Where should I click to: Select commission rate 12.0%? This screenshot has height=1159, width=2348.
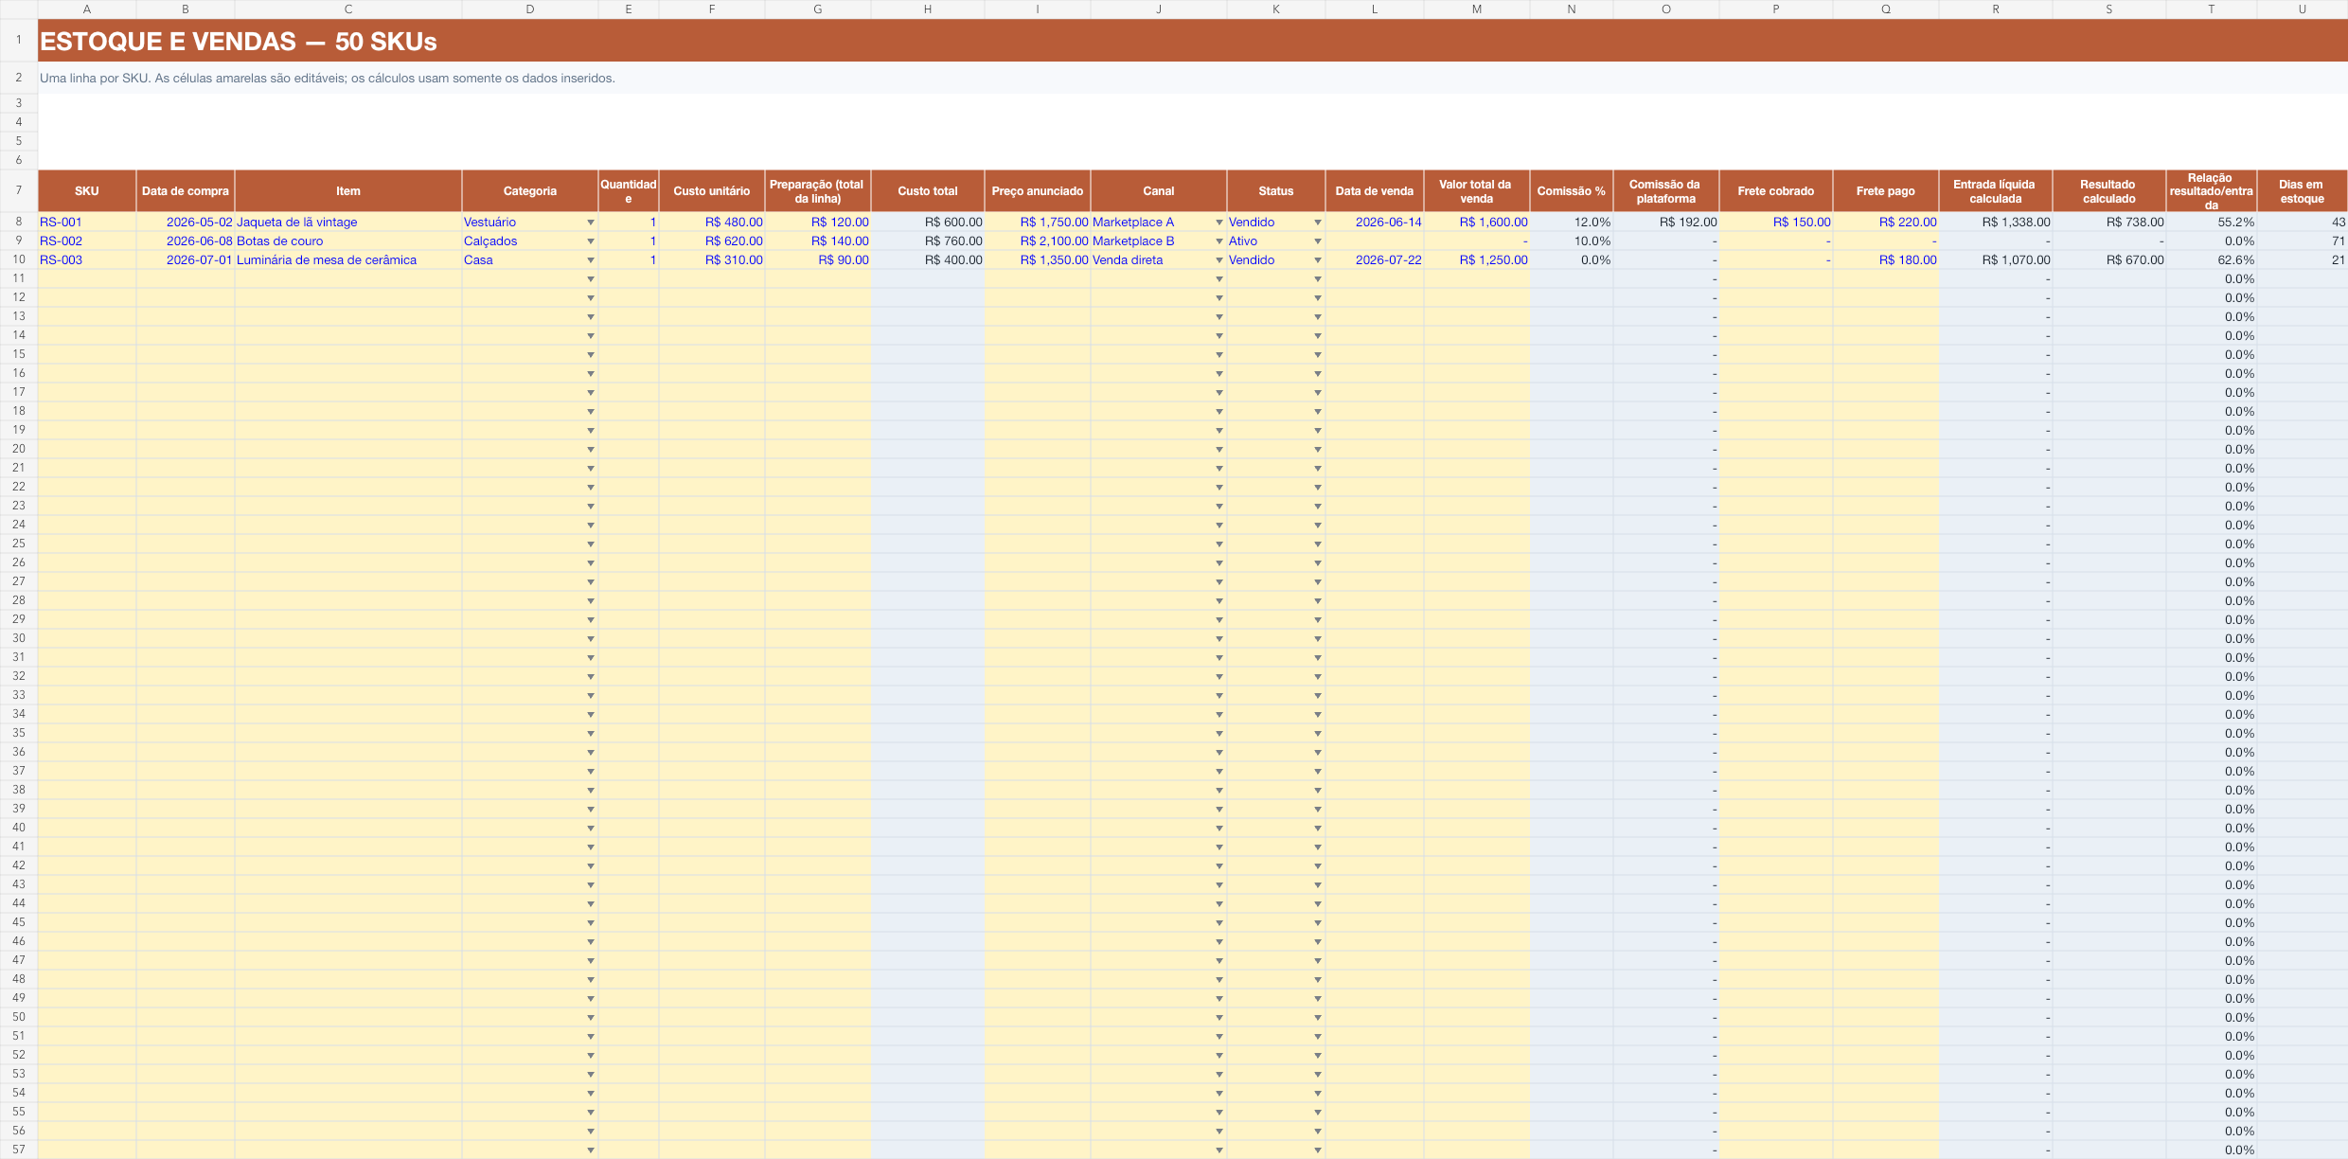1572,222
